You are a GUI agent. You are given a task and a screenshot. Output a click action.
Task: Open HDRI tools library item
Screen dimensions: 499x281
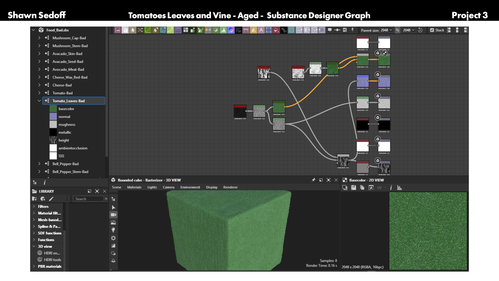(50, 259)
